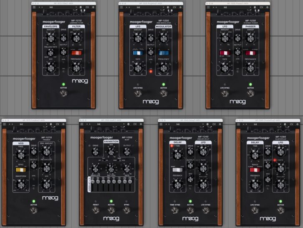Go to previous preset in MF-108S Cluster Flux window
This screenshot has height=228, width=303.
coord(244,124)
